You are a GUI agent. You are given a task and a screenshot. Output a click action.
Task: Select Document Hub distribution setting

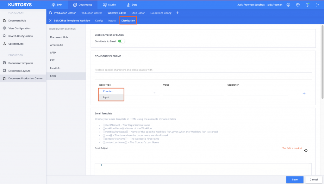point(59,37)
